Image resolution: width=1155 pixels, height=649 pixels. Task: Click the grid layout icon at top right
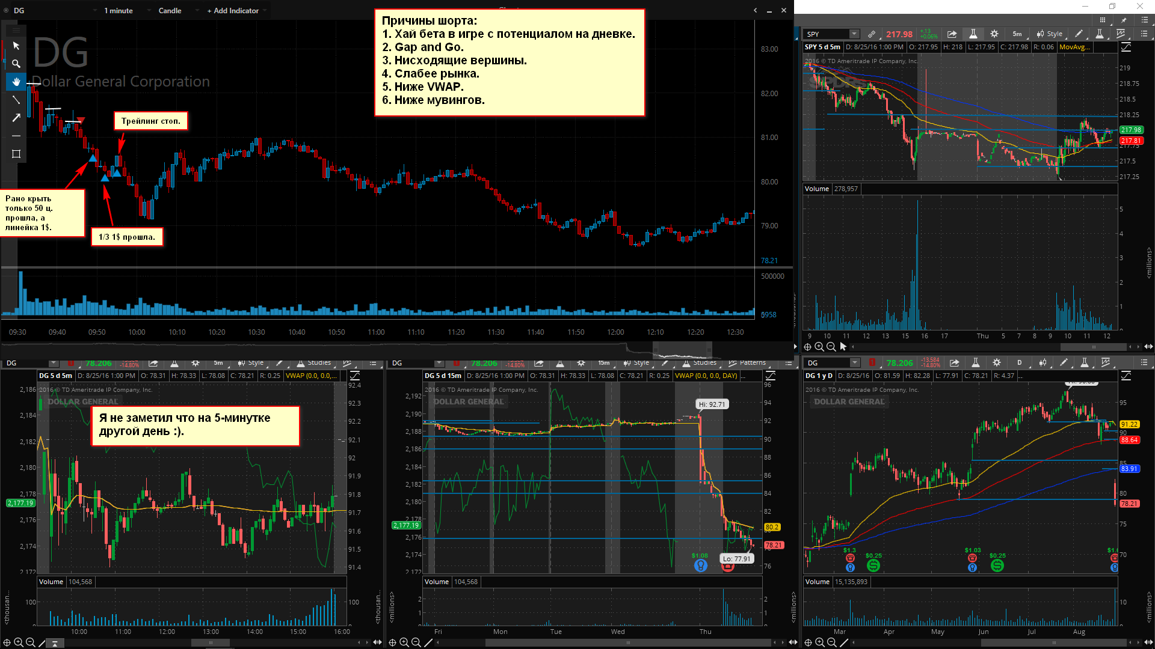pos(1102,20)
